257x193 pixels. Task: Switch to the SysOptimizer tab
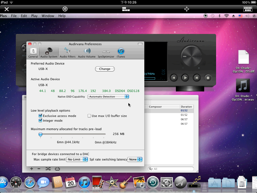click(106, 54)
